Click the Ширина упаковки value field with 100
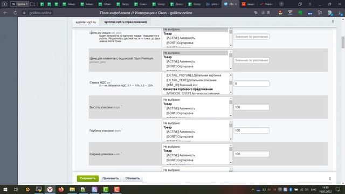345x194 pixels. click(x=251, y=154)
